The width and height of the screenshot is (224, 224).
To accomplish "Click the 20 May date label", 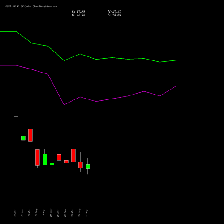I will point(51,213).
